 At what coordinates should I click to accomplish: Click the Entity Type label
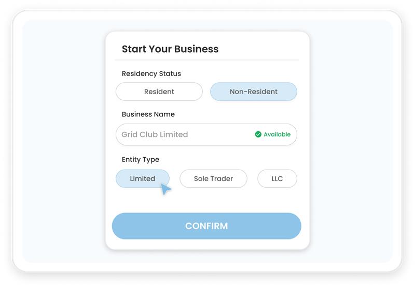pos(141,160)
